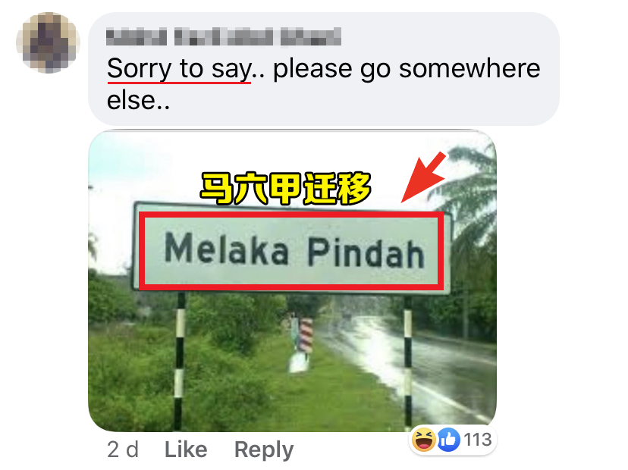
Task: Open the 113 reactions count
Action: pos(478,440)
